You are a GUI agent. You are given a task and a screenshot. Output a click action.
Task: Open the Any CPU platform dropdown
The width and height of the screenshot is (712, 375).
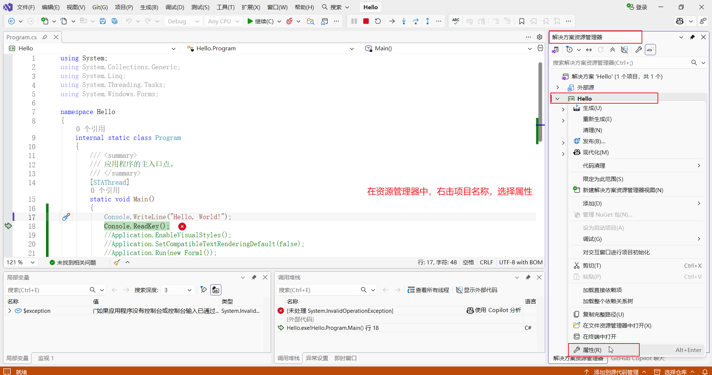224,21
